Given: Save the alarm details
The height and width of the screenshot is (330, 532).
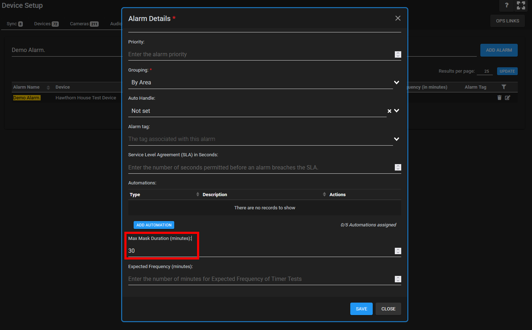Looking at the screenshot, I should point(361,309).
